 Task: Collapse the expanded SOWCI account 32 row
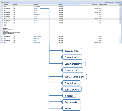pyautogui.click(x=2, y=23)
